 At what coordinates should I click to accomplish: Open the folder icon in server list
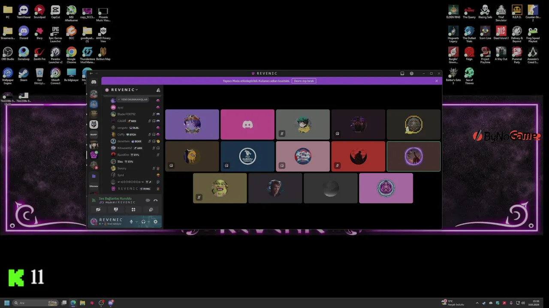[94, 176]
